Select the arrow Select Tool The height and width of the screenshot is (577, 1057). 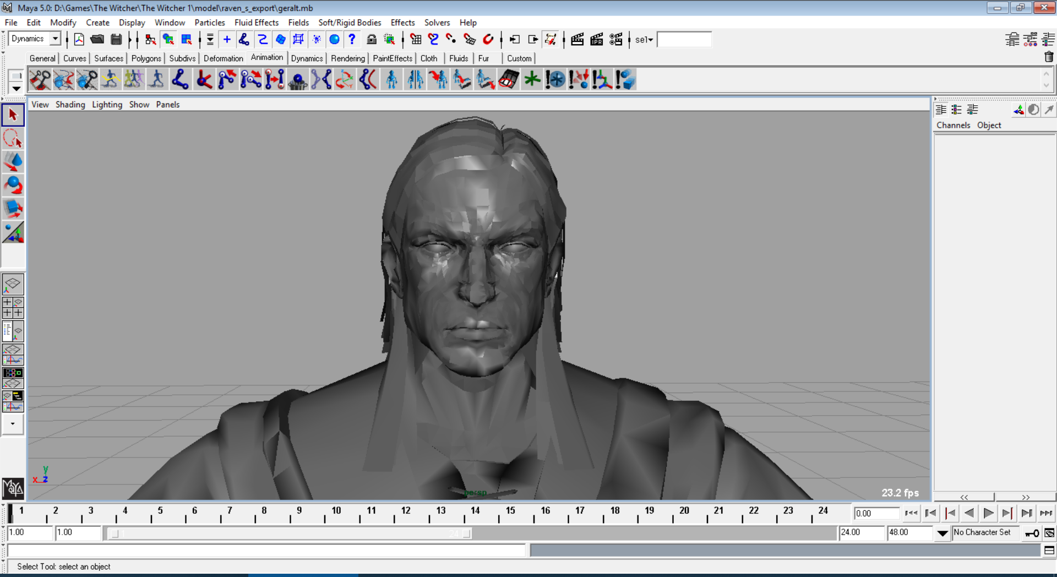[x=13, y=115]
